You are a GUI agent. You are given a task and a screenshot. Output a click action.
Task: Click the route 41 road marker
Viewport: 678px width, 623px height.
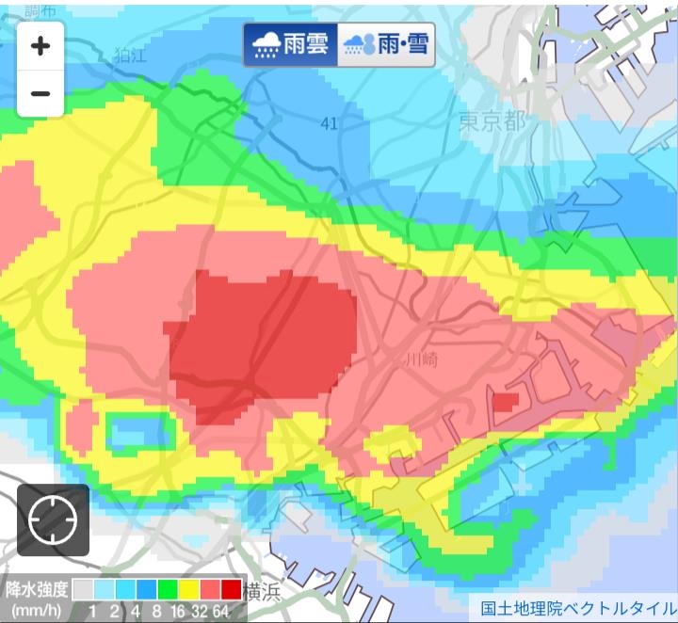click(x=329, y=123)
